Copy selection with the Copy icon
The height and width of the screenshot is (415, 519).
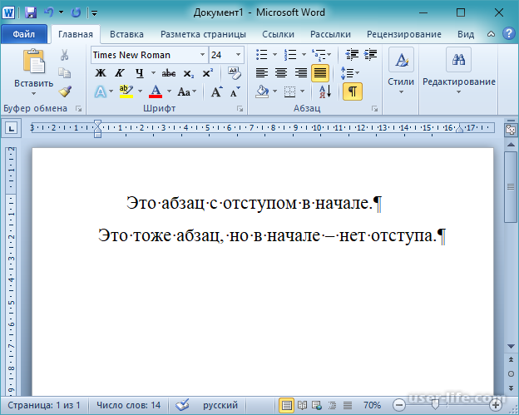tap(65, 73)
